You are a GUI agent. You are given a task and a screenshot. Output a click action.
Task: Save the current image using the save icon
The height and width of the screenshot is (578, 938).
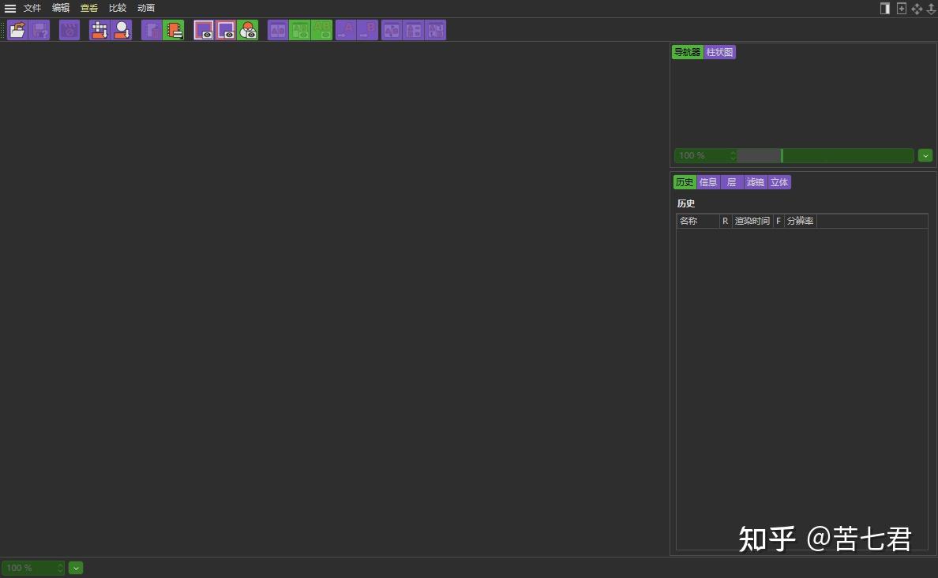38,30
